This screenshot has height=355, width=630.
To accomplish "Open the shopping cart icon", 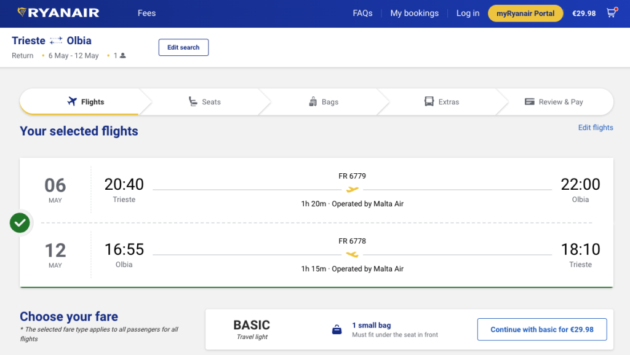I will coord(611,13).
